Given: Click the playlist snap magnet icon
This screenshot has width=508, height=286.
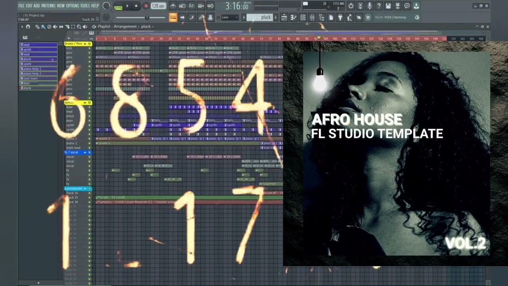Looking at the screenshot, I should click(x=28, y=27).
